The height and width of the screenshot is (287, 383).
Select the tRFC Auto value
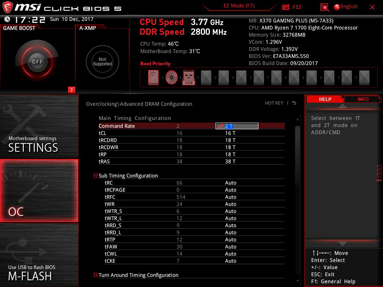[230, 197]
